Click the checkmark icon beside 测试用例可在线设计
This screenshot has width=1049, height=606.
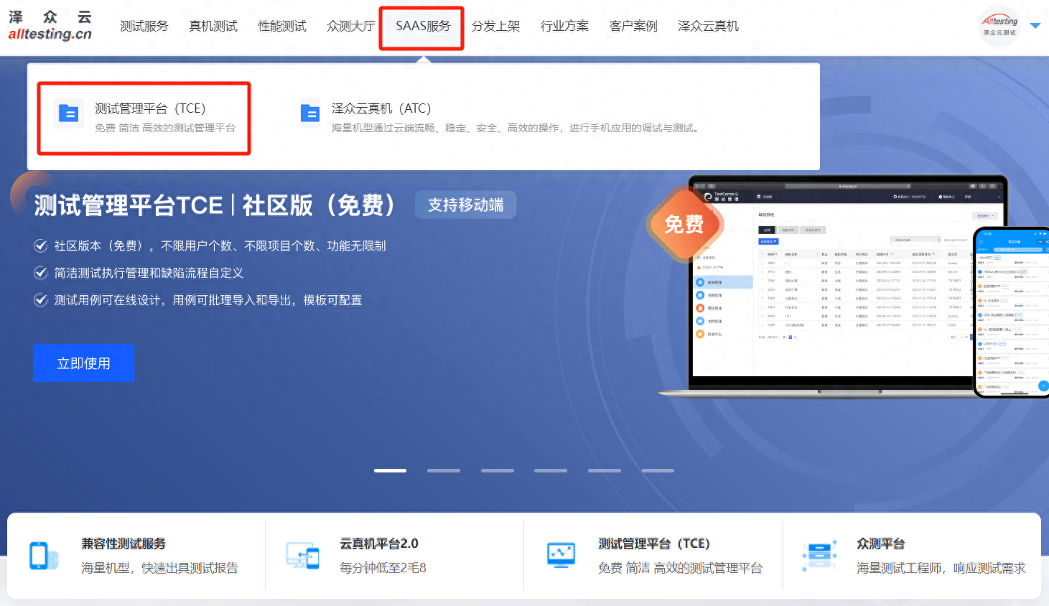(41, 300)
